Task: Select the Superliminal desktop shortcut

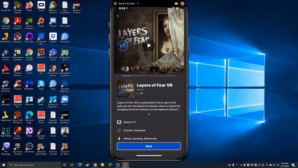Action: click(x=6, y=116)
